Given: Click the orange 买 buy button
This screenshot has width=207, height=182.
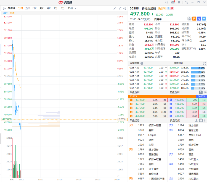Looking at the screenshot, I should click(x=194, y=19).
